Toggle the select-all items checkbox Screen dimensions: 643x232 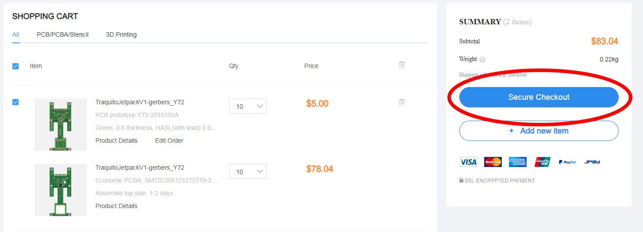pos(15,66)
